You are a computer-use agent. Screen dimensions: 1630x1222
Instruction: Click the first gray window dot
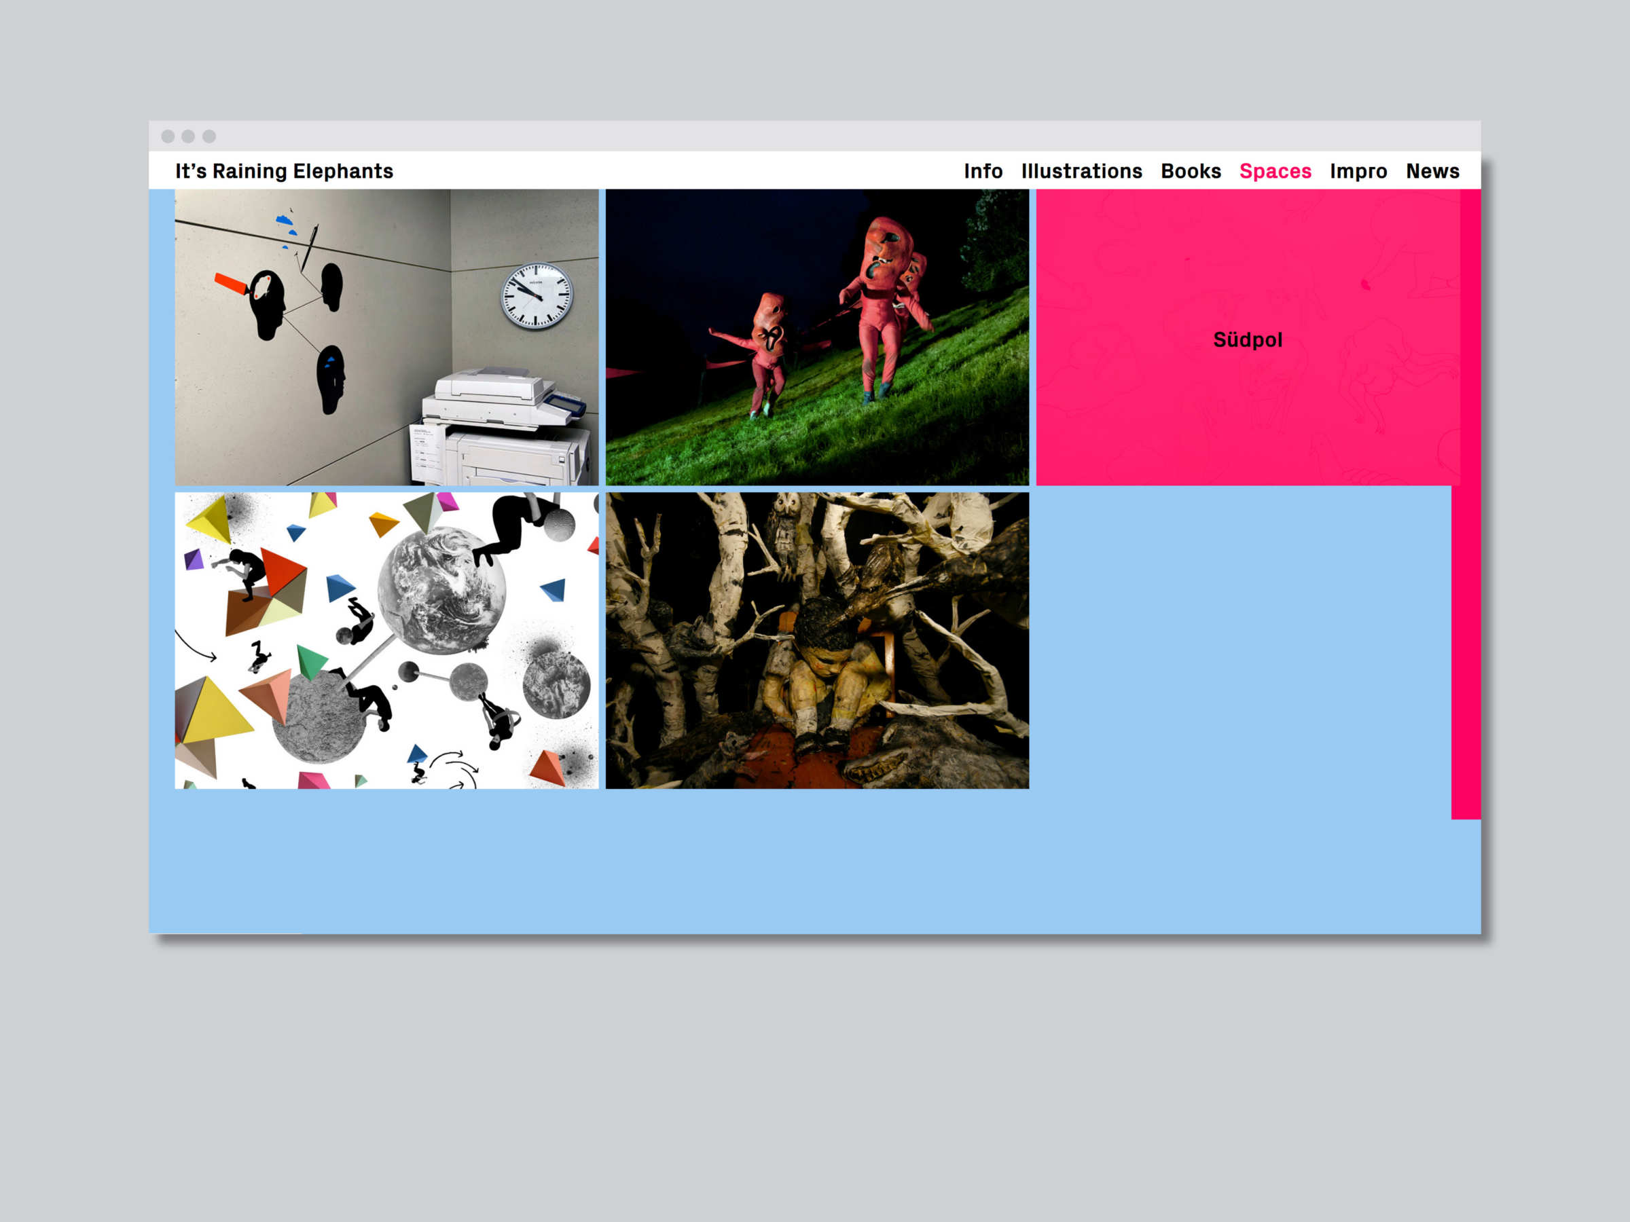(x=168, y=136)
